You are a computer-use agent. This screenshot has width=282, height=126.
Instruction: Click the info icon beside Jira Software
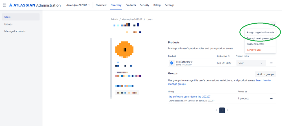[192, 62]
